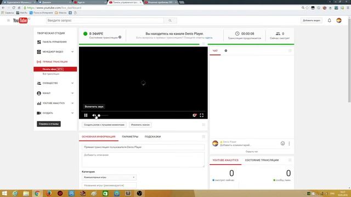351x197 pixels.
Task: Bookmark this page with star icon
Action: tap(307, 8)
